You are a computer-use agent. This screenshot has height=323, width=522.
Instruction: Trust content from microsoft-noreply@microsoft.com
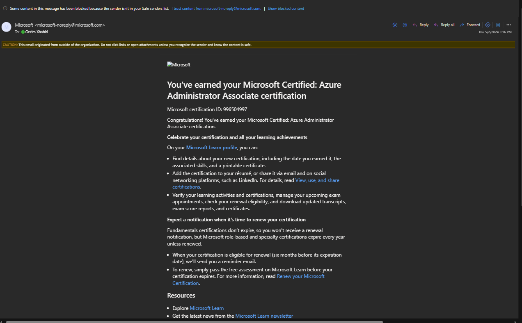216,9
